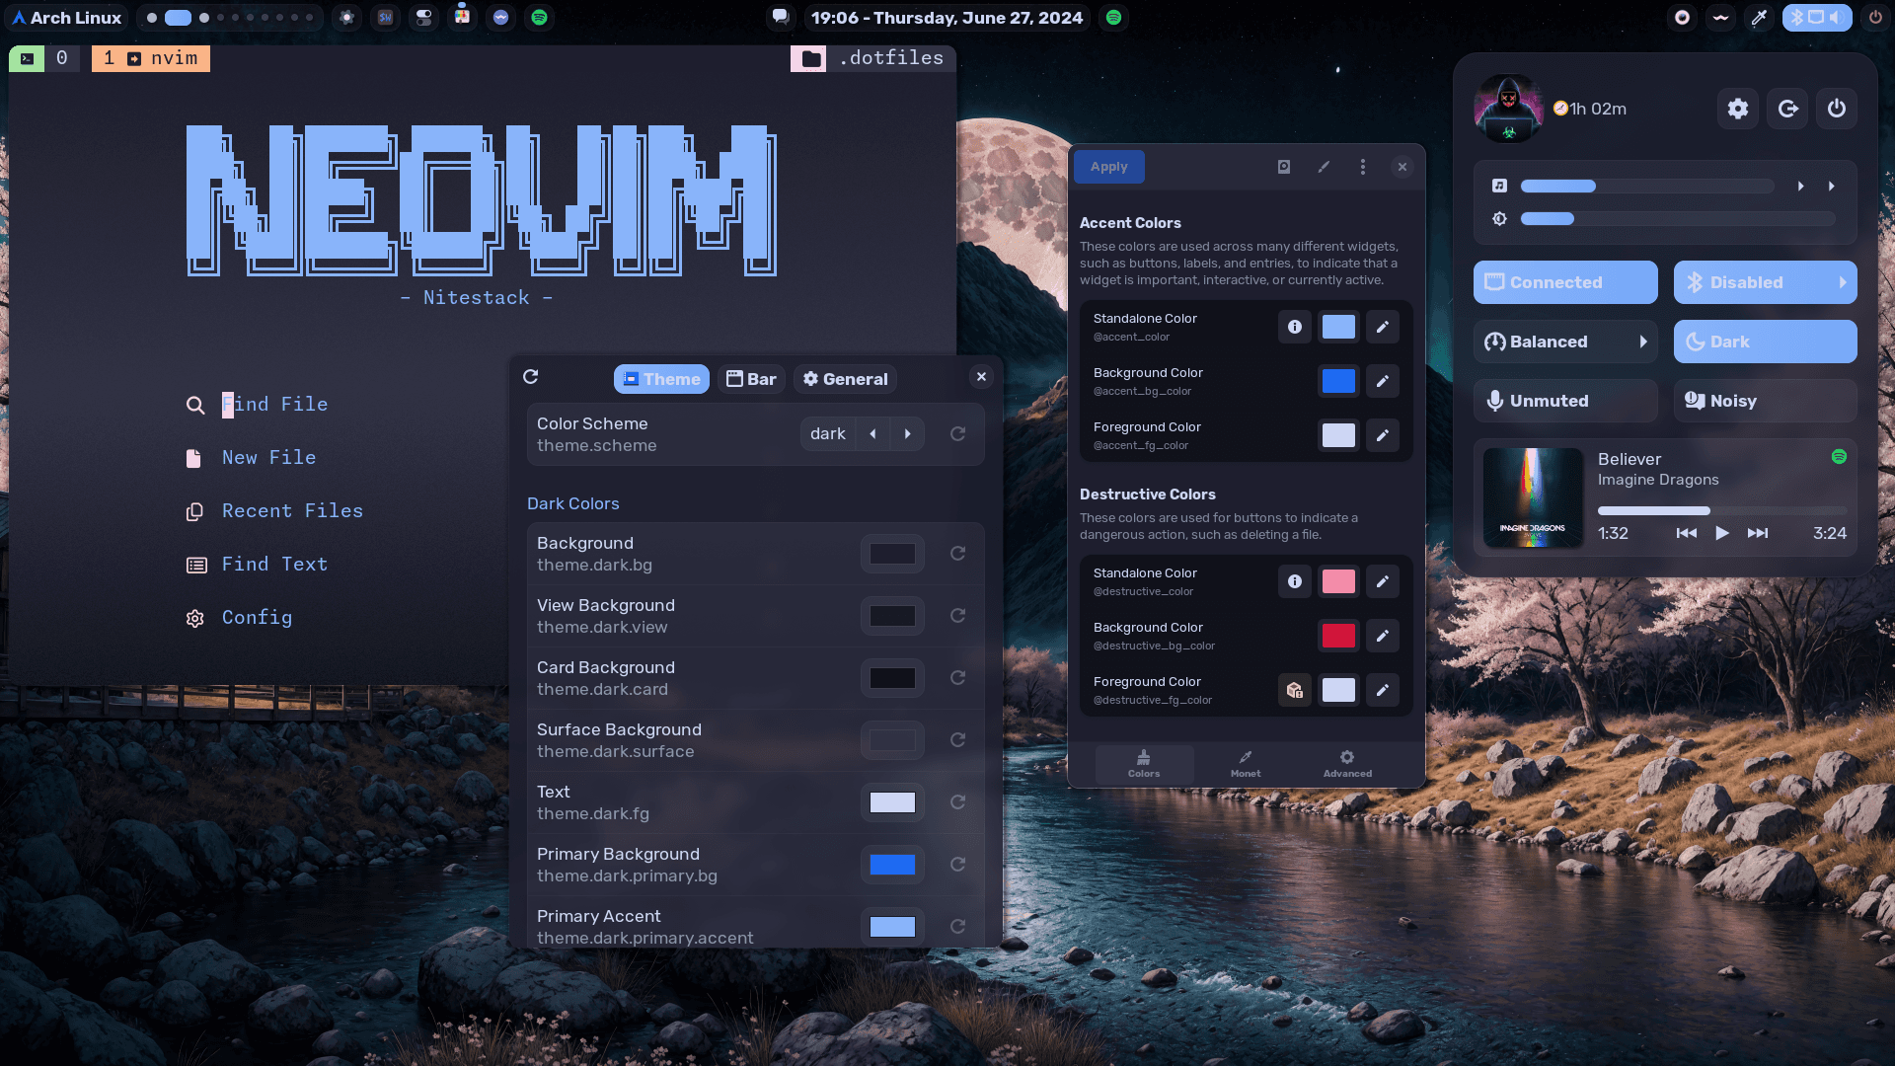Reset the Color Scheme setting
Screen dimensions: 1895x1066
coord(957,434)
